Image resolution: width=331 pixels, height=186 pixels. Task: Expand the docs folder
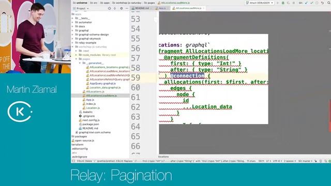click(x=72, y=26)
